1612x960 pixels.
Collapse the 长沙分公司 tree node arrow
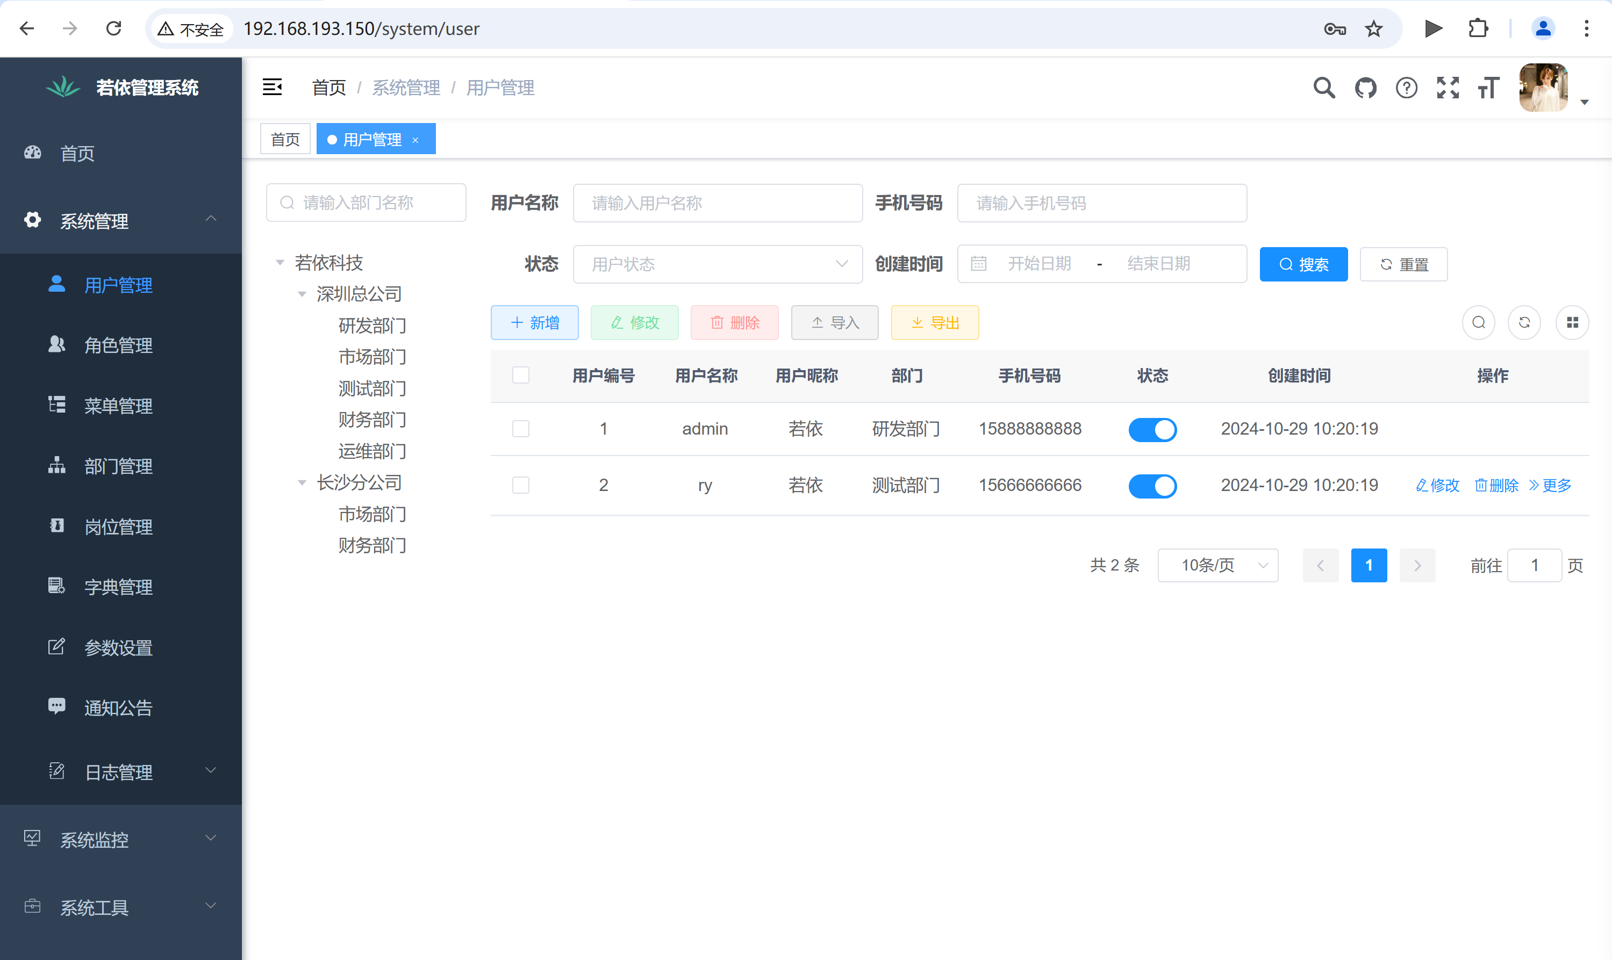(x=302, y=482)
